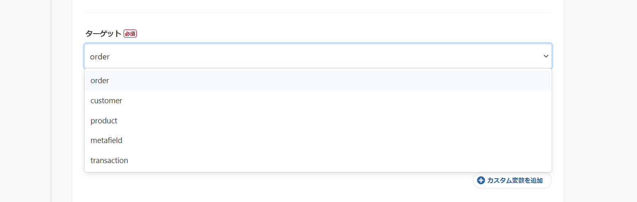Click the dotted divider line above ターゲット
The height and width of the screenshot is (202, 637).
pyautogui.click(x=318, y=13)
